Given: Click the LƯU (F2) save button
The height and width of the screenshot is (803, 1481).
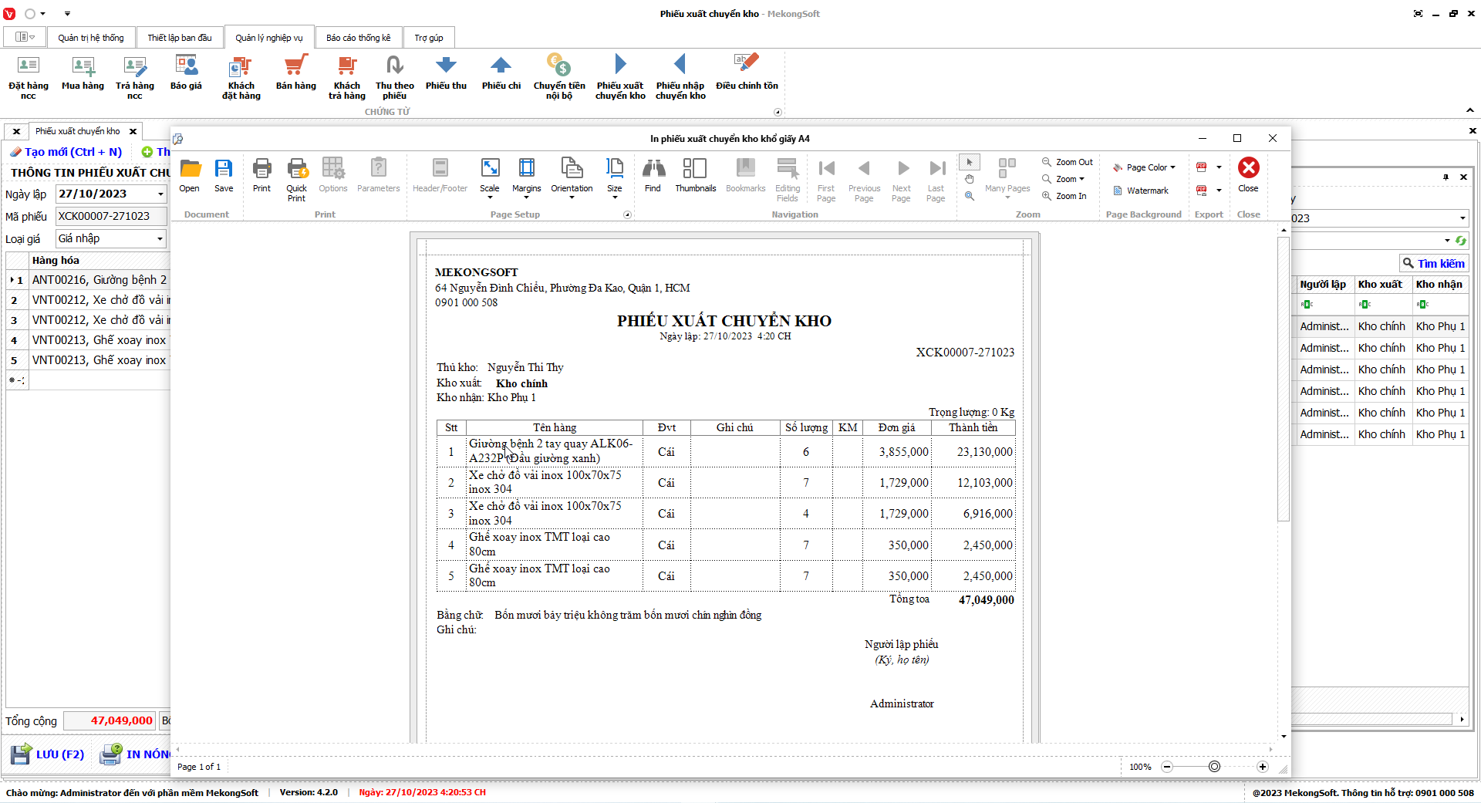Looking at the screenshot, I should [x=48, y=754].
